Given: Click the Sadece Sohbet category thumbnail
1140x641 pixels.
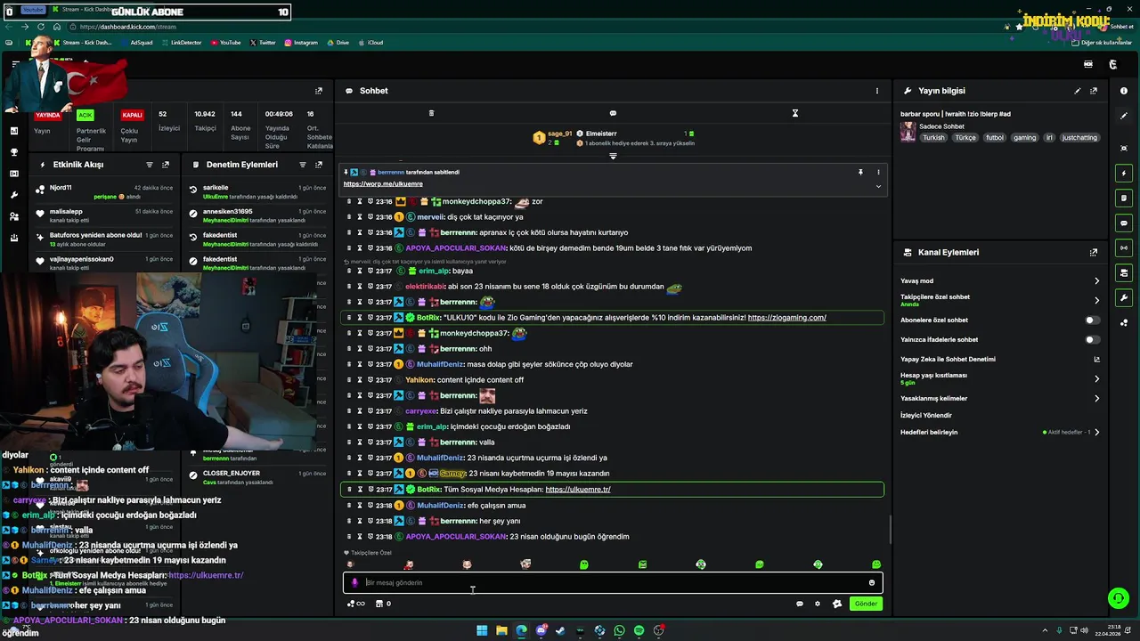Looking at the screenshot, I should pos(908,132).
